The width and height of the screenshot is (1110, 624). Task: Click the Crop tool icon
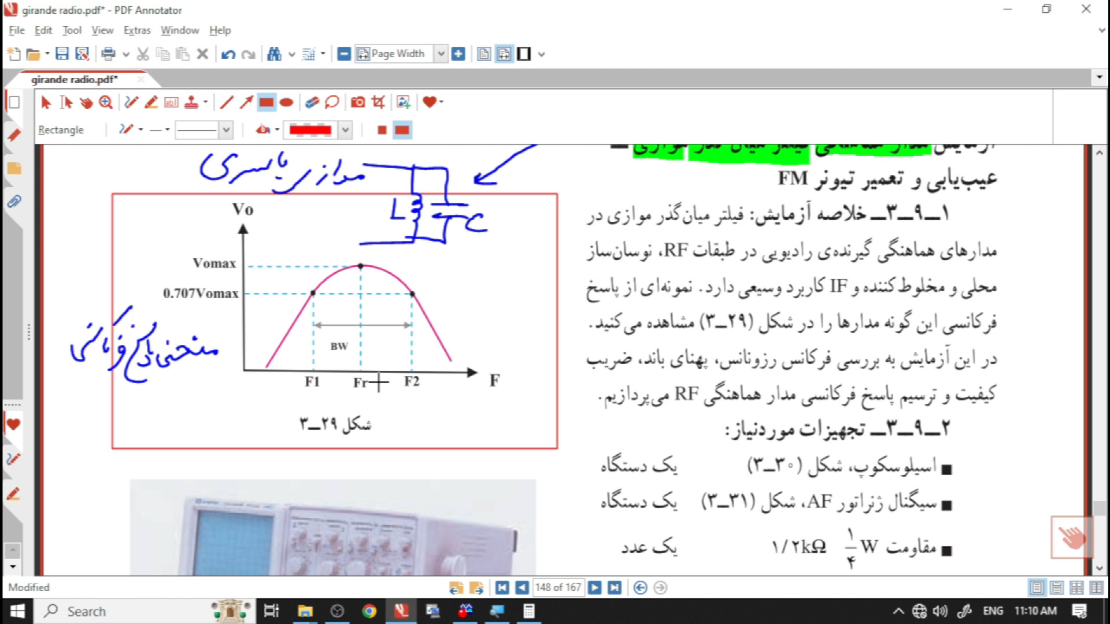point(378,102)
